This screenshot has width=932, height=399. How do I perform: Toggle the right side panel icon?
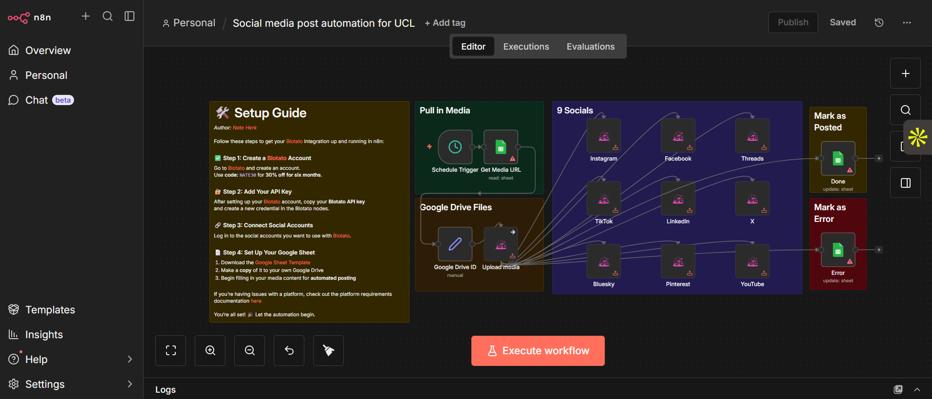(905, 183)
